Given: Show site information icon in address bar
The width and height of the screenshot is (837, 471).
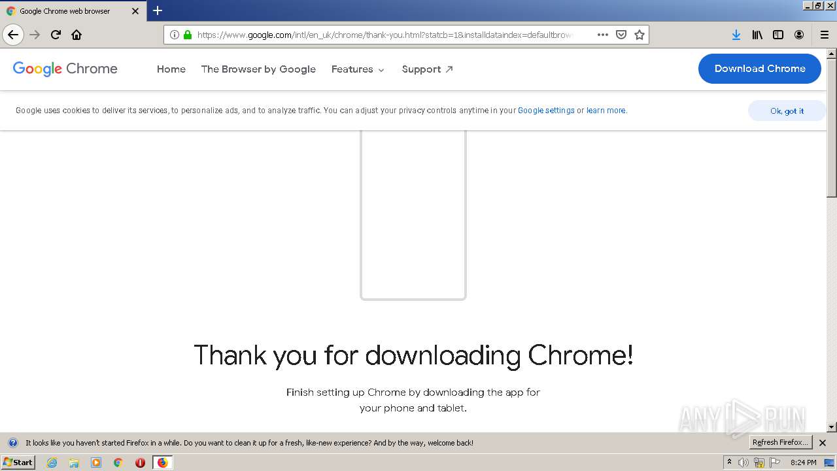Looking at the screenshot, I should (175, 35).
